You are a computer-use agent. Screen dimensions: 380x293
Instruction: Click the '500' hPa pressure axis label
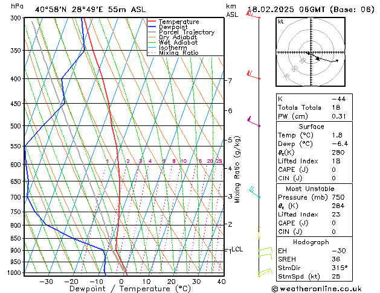click(x=16, y=126)
